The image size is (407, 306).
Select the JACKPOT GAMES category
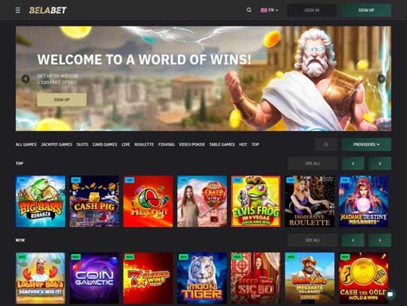(57, 144)
